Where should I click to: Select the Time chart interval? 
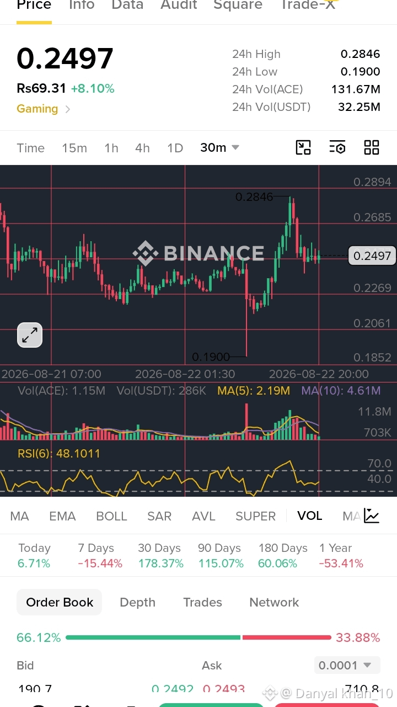click(30, 148)
